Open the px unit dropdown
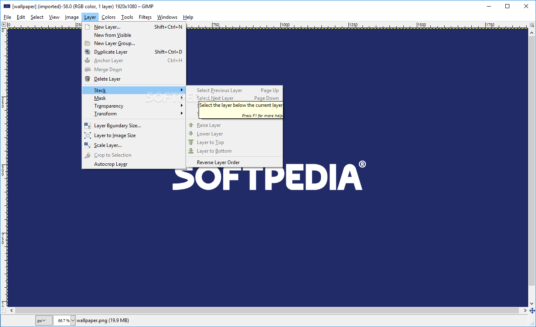The image size is (536, 327). [x=44, y=320]
